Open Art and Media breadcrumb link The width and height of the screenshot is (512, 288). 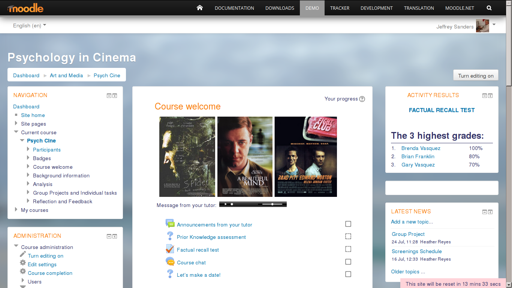click(66, 75)
